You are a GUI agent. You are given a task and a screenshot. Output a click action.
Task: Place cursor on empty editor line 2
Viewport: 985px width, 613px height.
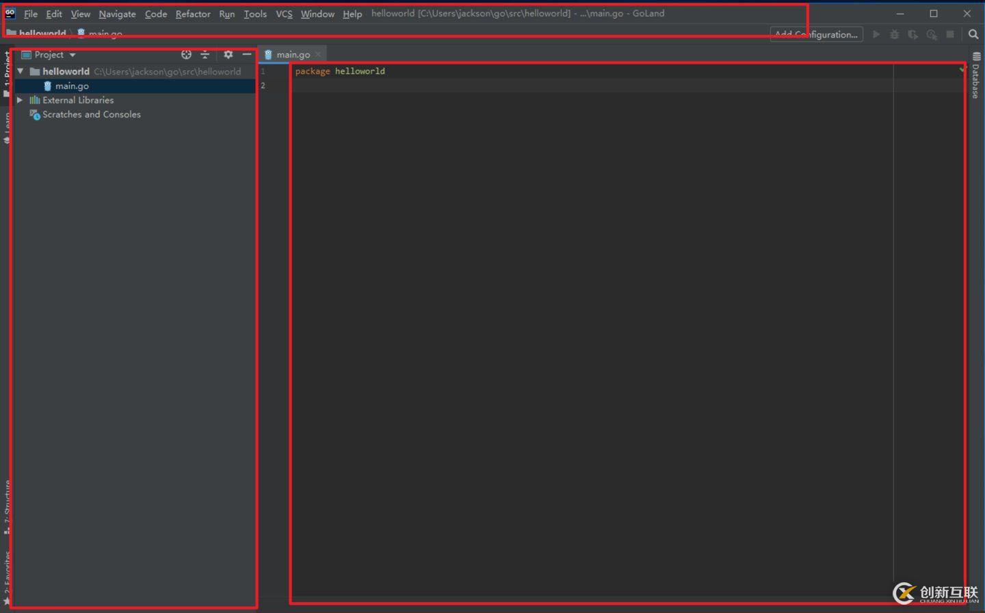coord(592,86)
